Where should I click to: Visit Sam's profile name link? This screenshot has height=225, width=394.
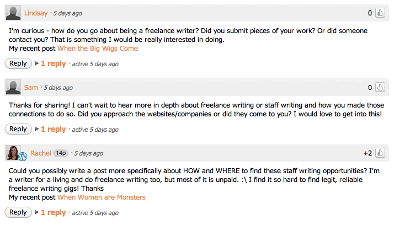(x=31, y=87)
